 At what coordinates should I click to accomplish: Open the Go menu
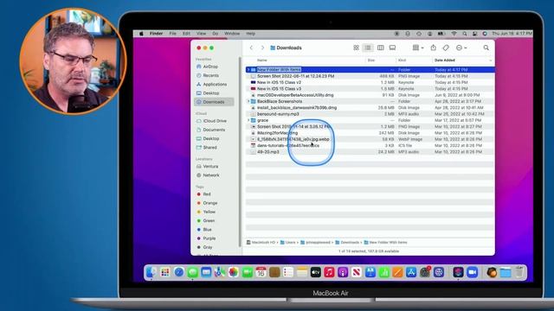coord(216,34)
